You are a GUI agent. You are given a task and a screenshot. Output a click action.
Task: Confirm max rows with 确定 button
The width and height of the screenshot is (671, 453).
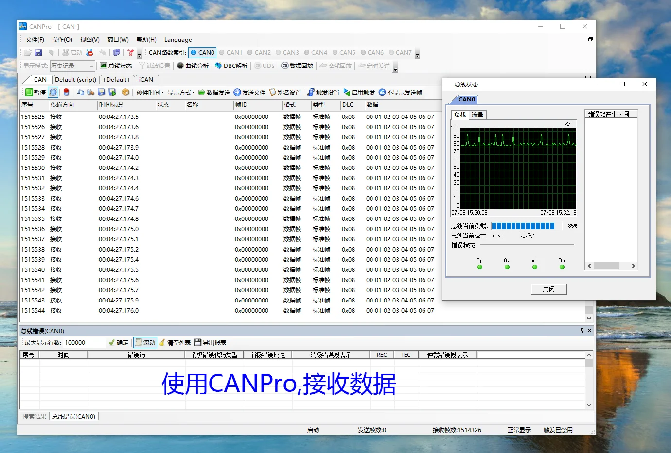pyautogui.click(x=119, y=342)
